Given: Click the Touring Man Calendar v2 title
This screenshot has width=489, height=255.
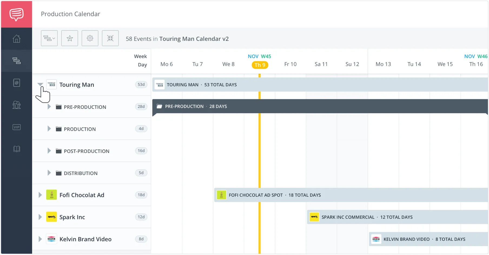Looking at the screenshot, I should coord(194,39).
